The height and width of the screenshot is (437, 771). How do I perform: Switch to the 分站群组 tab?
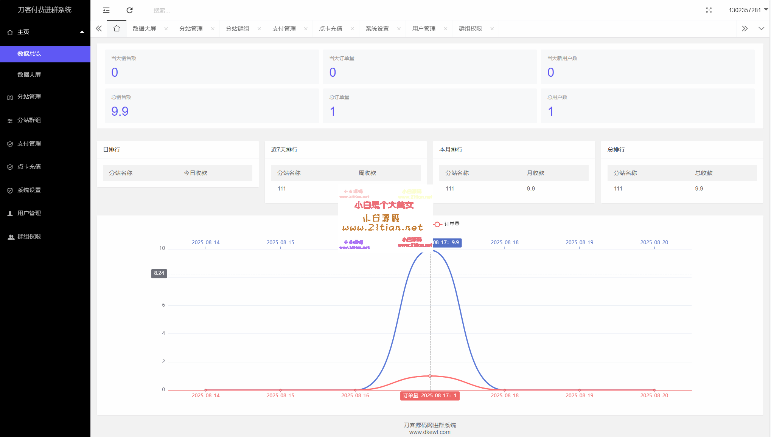point(238,28)
